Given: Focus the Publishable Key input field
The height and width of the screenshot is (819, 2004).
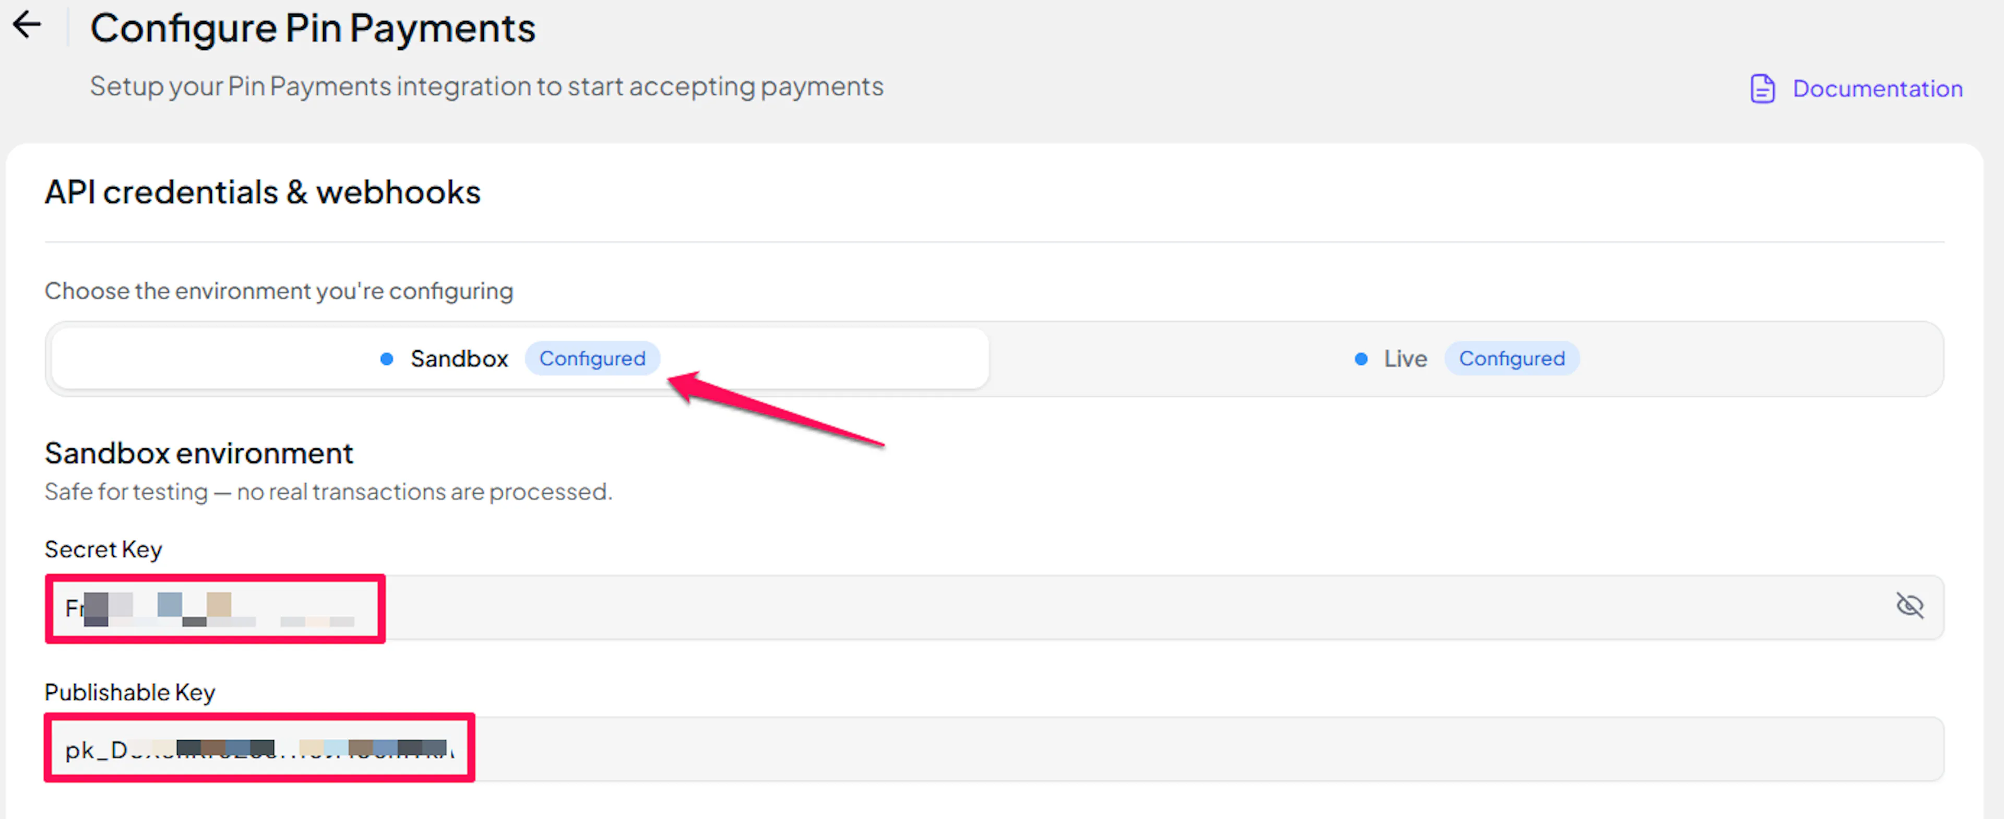Looking at the screenshot, I should click(994, 749).
